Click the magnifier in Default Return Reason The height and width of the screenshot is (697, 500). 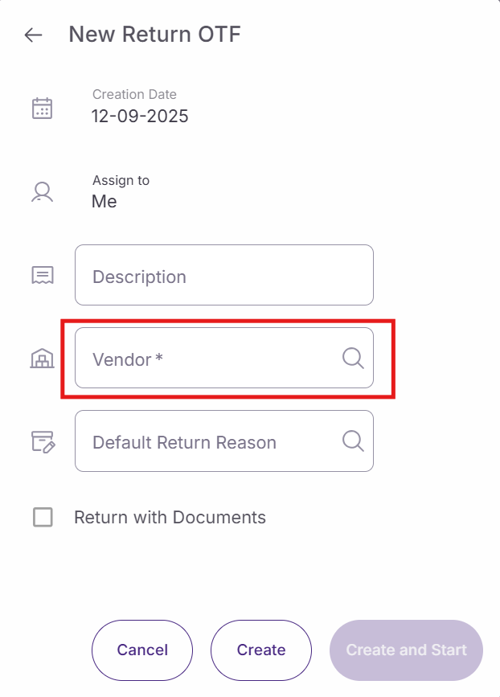(x=353, y=441)
